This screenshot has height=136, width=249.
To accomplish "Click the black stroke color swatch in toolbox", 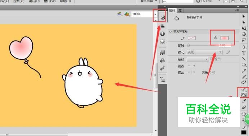I will point(244,132).
